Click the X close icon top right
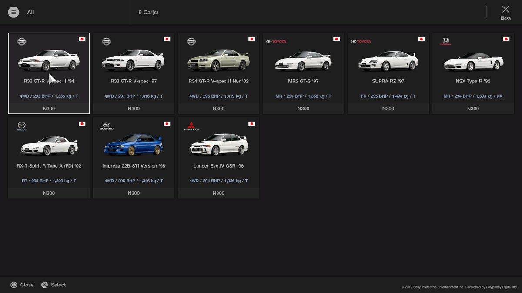Viewport: 522px width, 293px height. point(505,9)
